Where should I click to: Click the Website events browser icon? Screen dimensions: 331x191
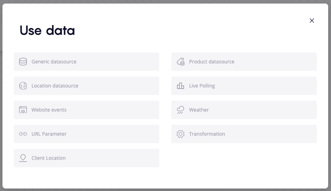[x=23, y=110]
